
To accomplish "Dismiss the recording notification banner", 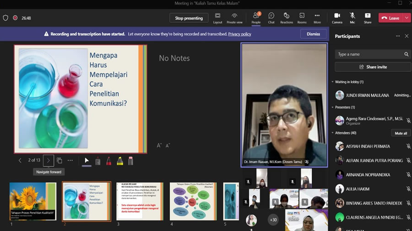I will pos(313,34).
